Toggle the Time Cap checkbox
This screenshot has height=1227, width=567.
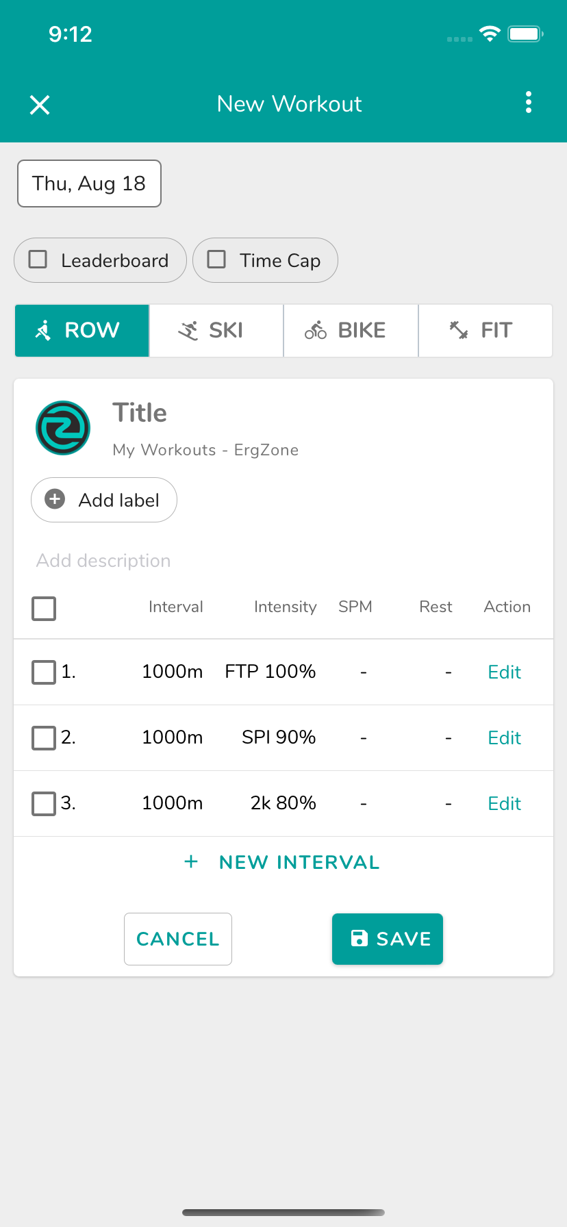(216, 260)
